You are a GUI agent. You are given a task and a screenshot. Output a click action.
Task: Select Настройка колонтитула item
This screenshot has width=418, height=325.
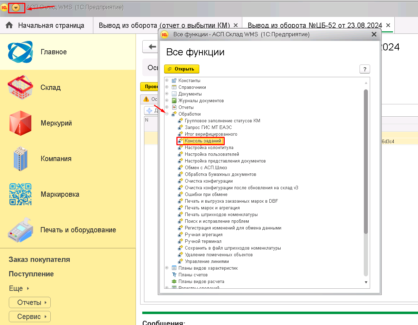coord(209,148)
